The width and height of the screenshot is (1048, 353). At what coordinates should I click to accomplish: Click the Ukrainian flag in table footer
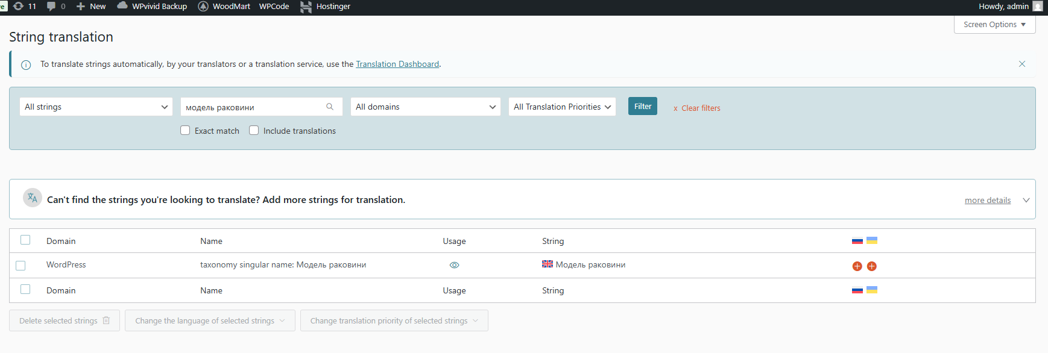(x=872, y=290)
